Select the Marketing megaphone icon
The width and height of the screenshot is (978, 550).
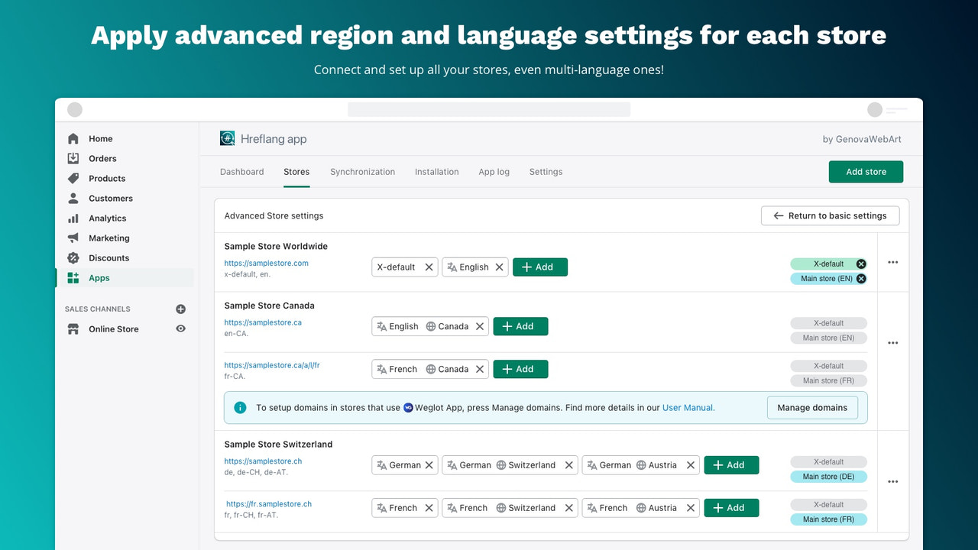click(73, 238)
